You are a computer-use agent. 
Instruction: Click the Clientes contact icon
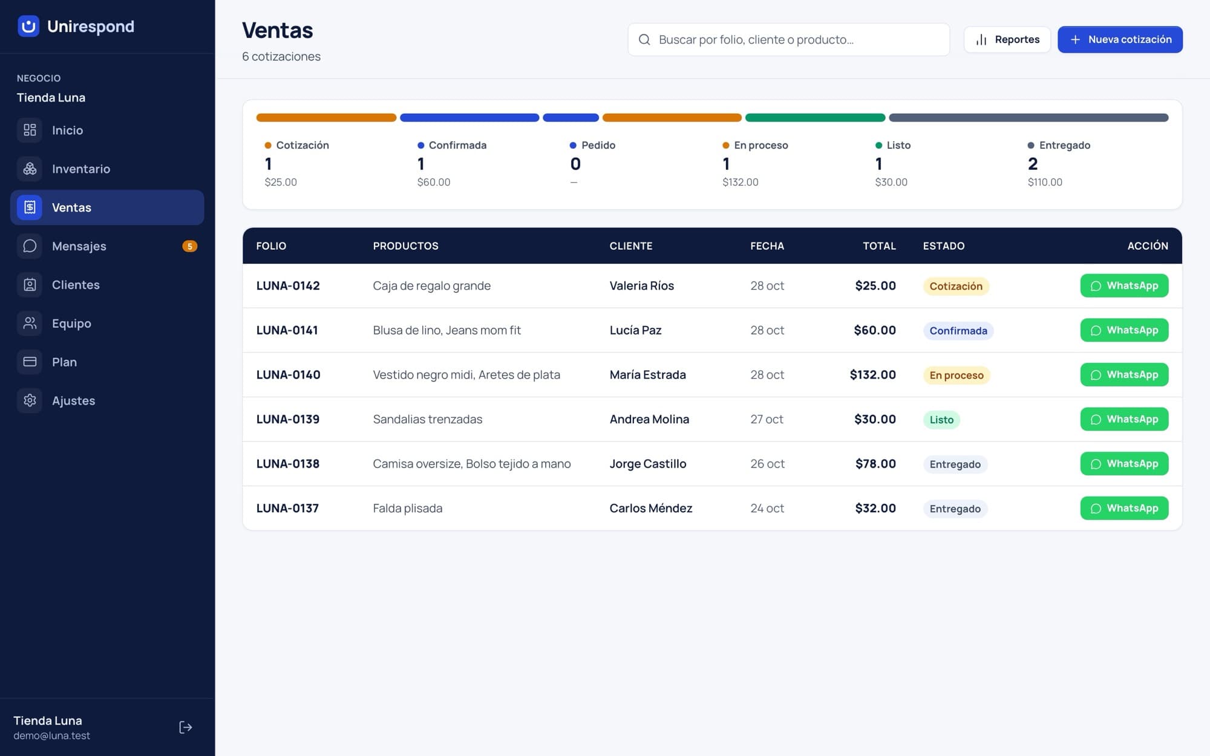[30, 285]
